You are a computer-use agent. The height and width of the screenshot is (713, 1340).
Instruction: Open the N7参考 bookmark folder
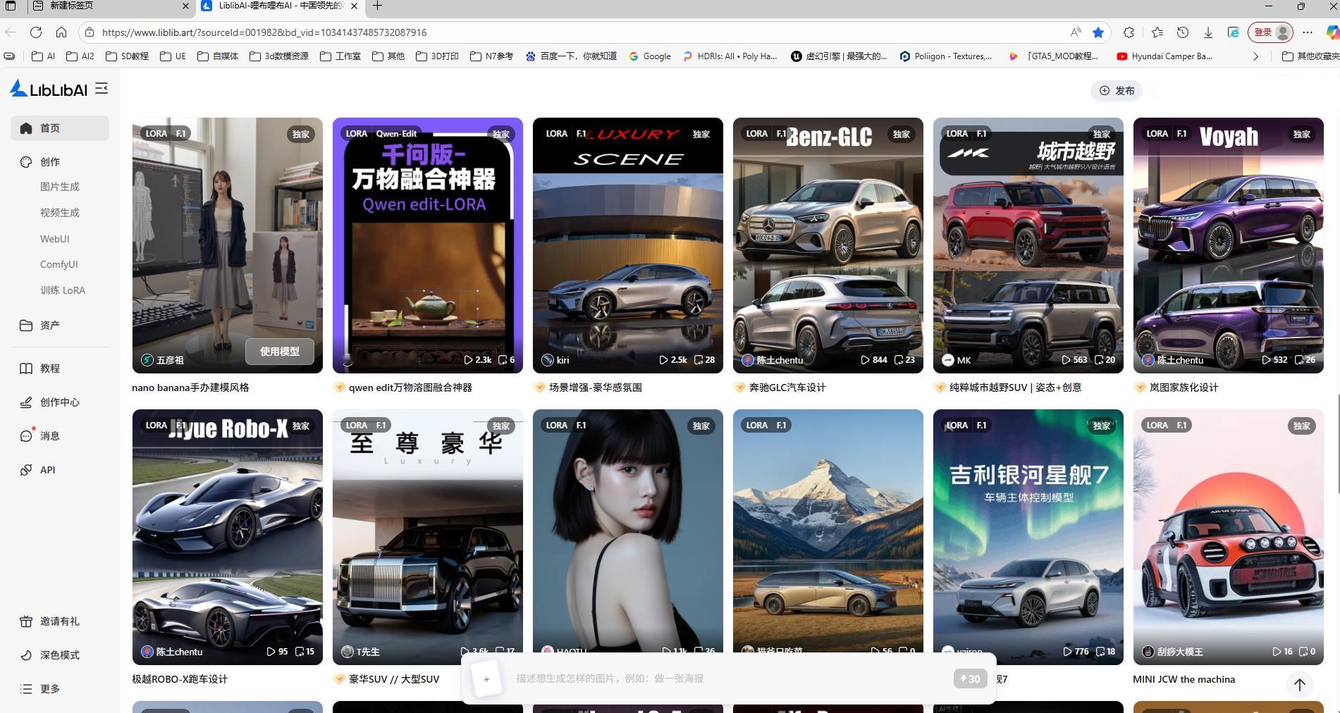[492, 56]
